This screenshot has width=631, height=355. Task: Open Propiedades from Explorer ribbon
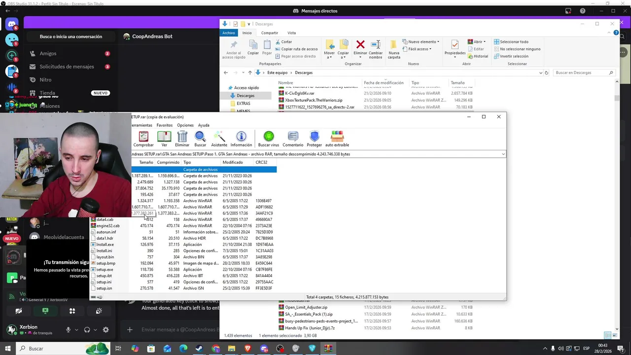(x=455, y=47)
